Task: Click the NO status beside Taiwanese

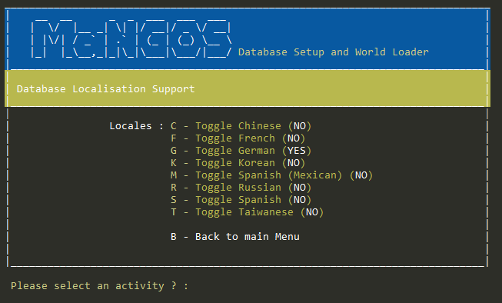Action: pos(312,212)
